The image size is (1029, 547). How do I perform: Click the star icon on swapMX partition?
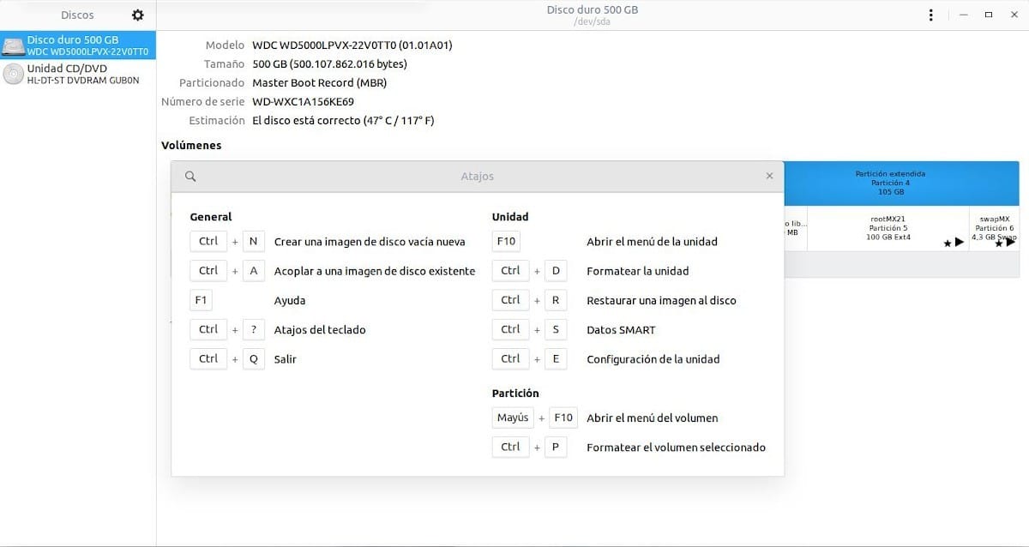coord(999,243)
